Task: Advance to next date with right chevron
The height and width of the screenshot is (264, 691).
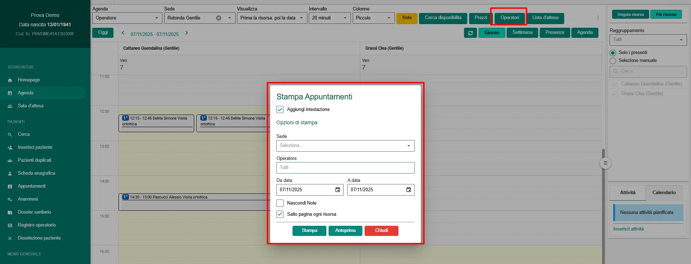Action: pos(186,33)
